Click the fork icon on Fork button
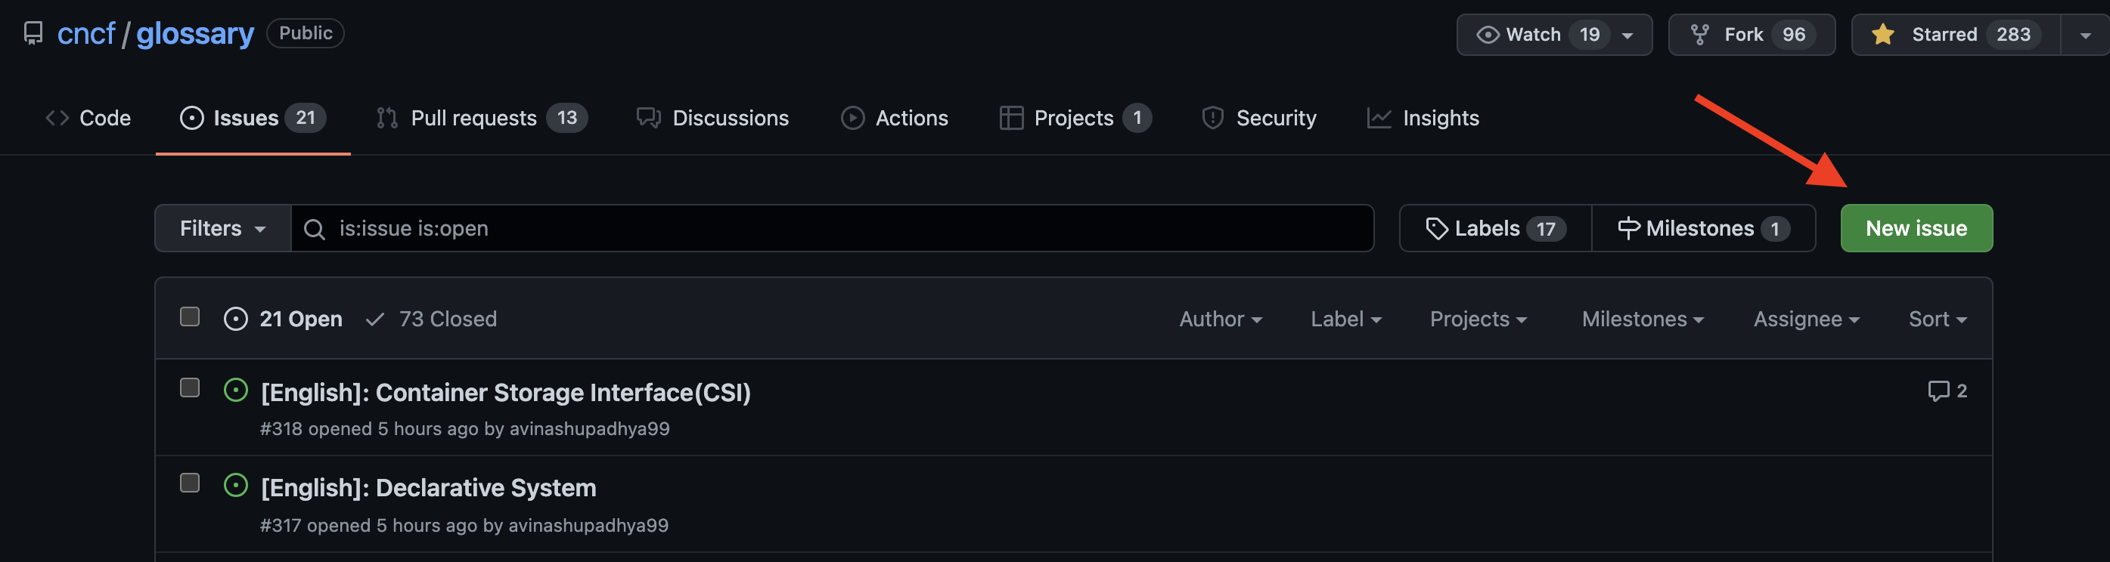2110x562 pixels. (x=1699, y=34)
